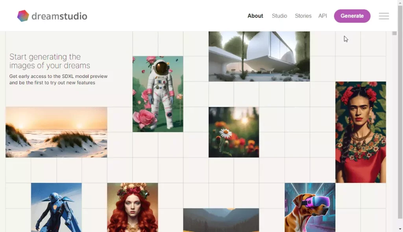Screen dimensions: 403x232
Task: Select the blue armored robot image
Action: (x=56, y=208)
